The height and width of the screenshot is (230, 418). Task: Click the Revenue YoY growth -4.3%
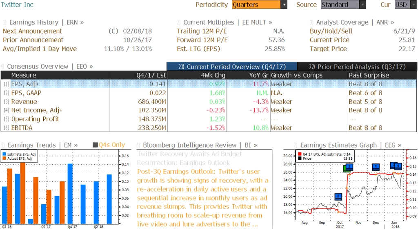[261, 102]
